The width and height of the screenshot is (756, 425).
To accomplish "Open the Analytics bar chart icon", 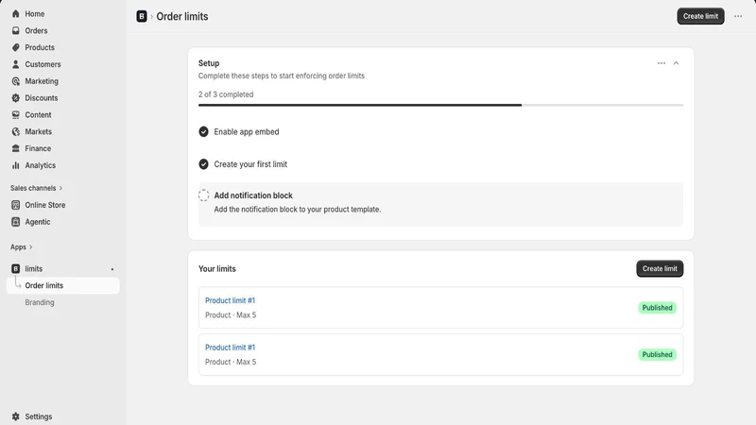I will pyautogui.click(x=15, y=165).
